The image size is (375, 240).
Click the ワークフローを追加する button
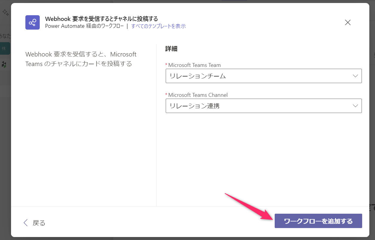pos(318,221)
